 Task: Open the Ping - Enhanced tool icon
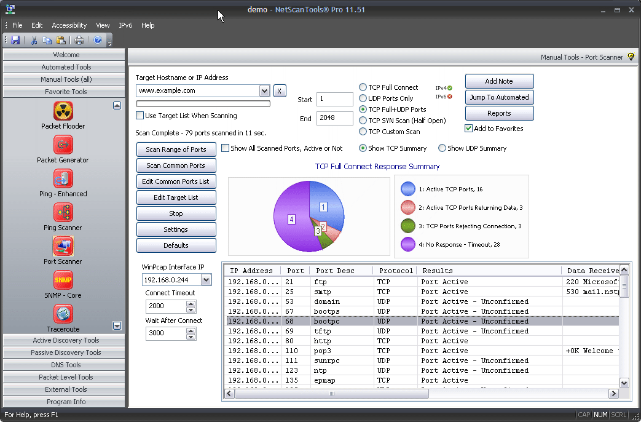63,178
